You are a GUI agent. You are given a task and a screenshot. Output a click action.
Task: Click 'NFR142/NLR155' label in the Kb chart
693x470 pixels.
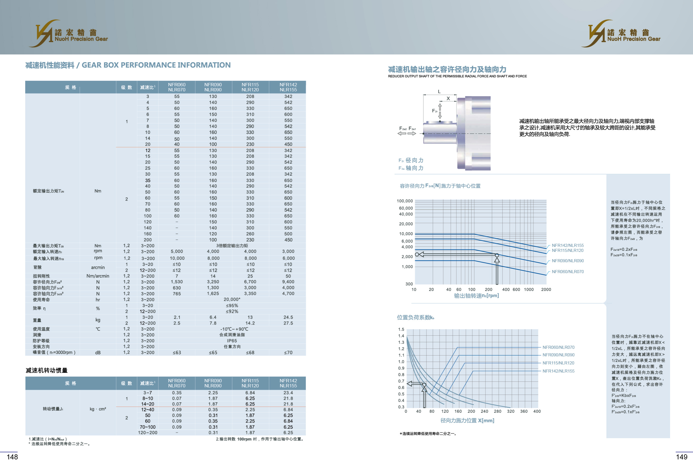coord(559,371)
